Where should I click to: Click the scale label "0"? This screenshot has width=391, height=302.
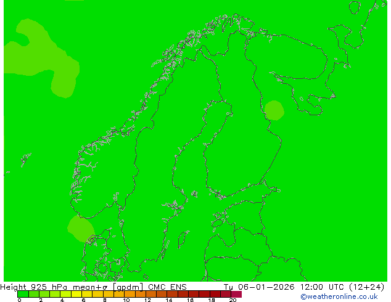click(x=20, y=300)
